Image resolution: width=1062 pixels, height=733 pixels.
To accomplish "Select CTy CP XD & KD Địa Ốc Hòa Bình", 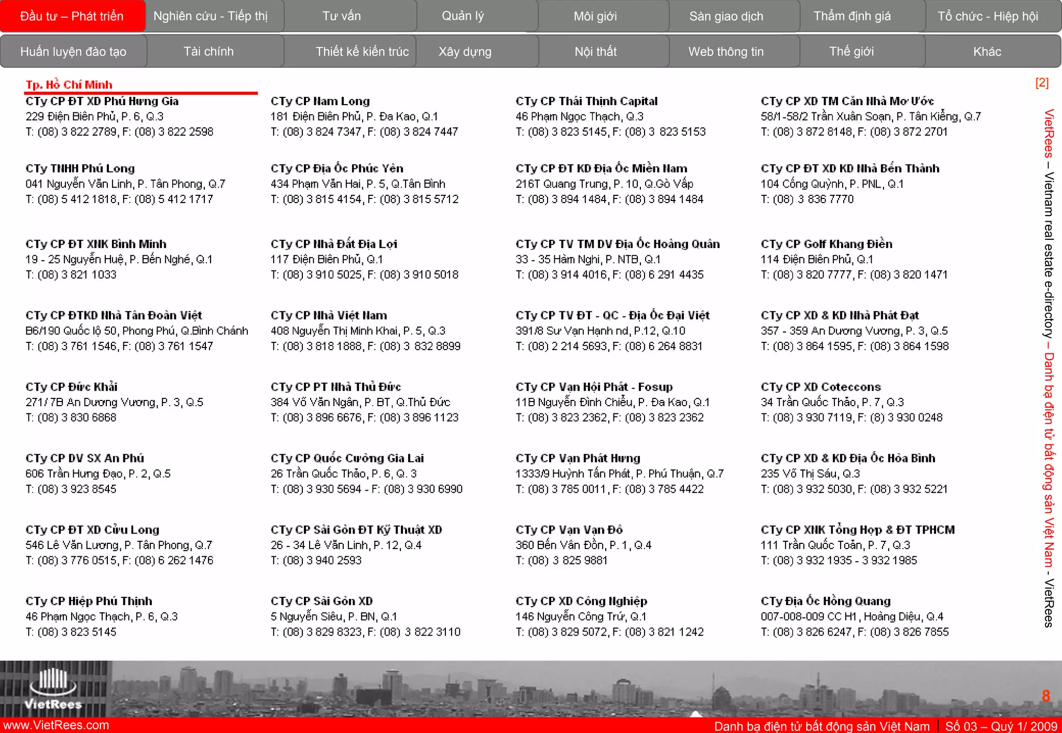I will click(x=848, y=458).
